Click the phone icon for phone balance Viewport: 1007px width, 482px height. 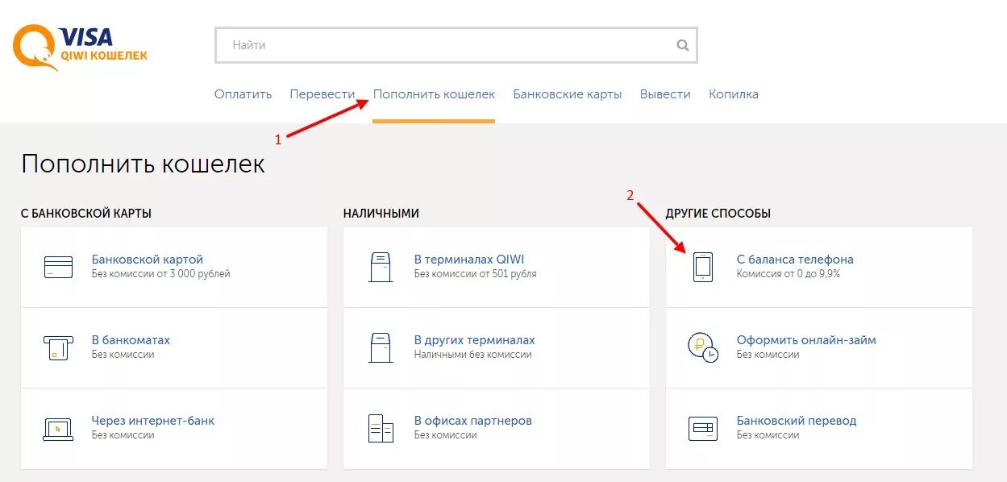(703, 267)
